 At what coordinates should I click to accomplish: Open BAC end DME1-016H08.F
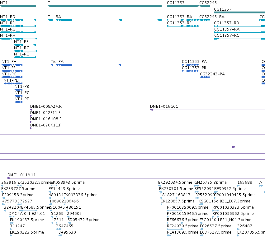[46, 119]
